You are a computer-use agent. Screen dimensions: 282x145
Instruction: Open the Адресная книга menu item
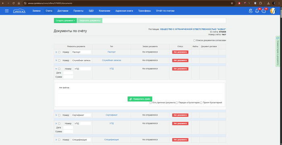(124, 11)
